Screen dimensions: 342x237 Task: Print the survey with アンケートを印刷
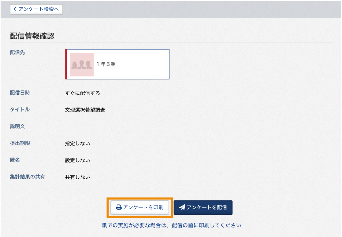point(139,207)
